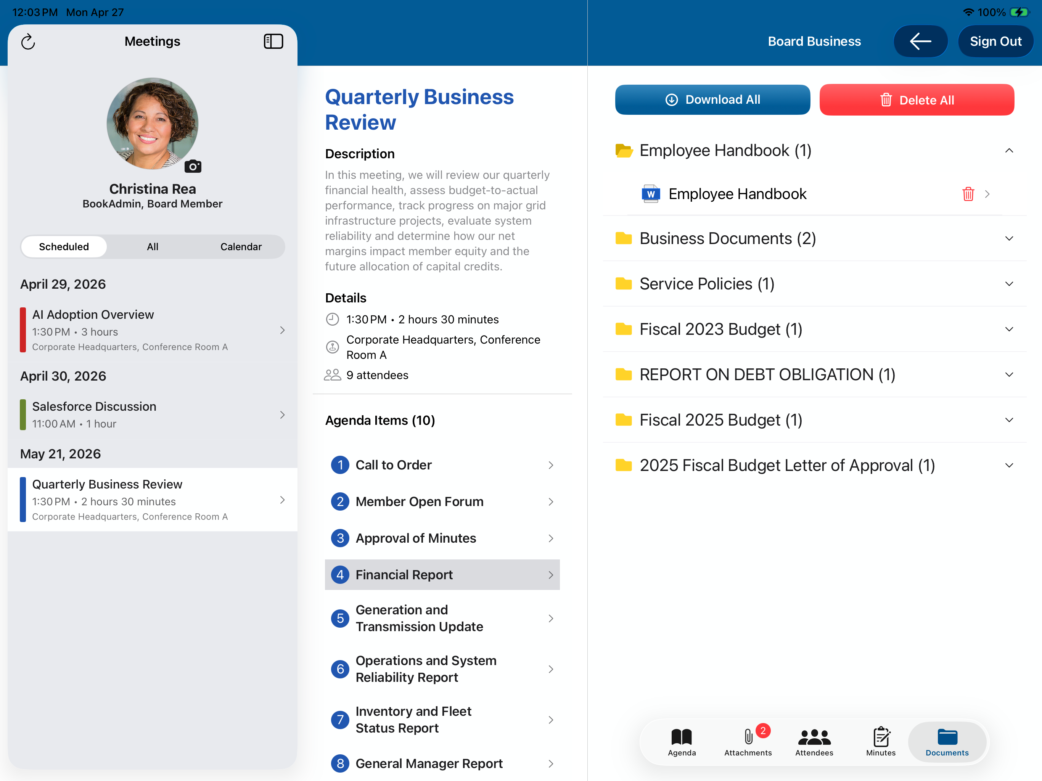Click the Business Documents folder icon
The height and width of the screenshot is (781, 1042).
pyautogui.click(x=624, y=238)
